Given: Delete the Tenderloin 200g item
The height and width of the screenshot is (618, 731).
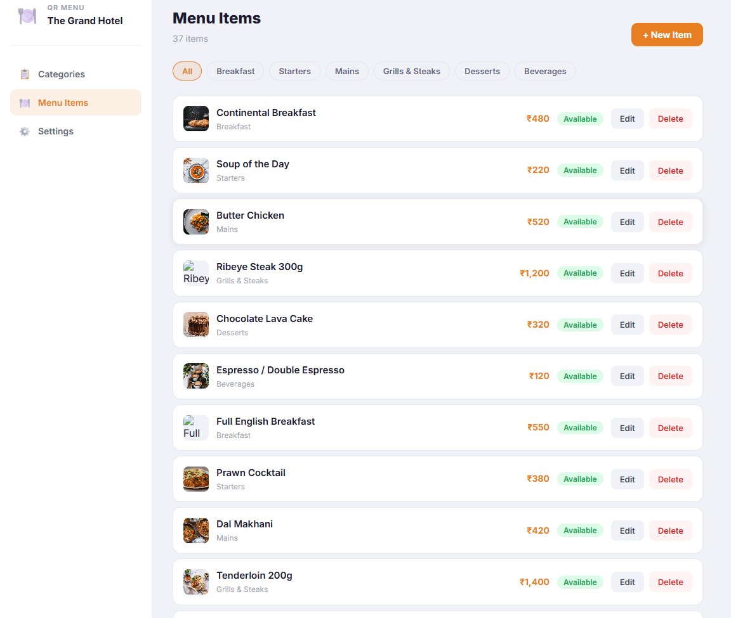Looking at the screenshot, I should coord(670,582).
